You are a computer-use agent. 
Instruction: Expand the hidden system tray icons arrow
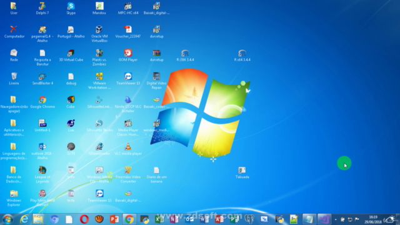(x=336, y=219)
